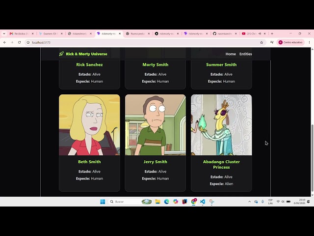Click the scrollbar down arrow

pos(312,195)
